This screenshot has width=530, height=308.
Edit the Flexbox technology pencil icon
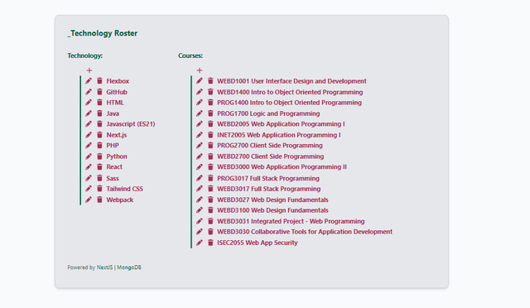pos(89,81)
